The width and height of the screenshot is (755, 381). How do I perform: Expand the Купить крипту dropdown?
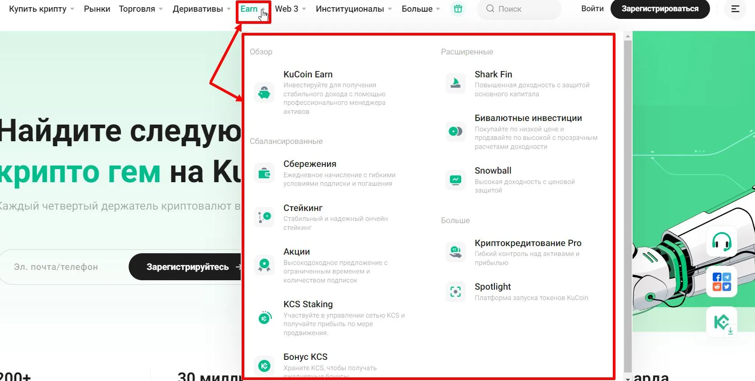pos(41,9)
